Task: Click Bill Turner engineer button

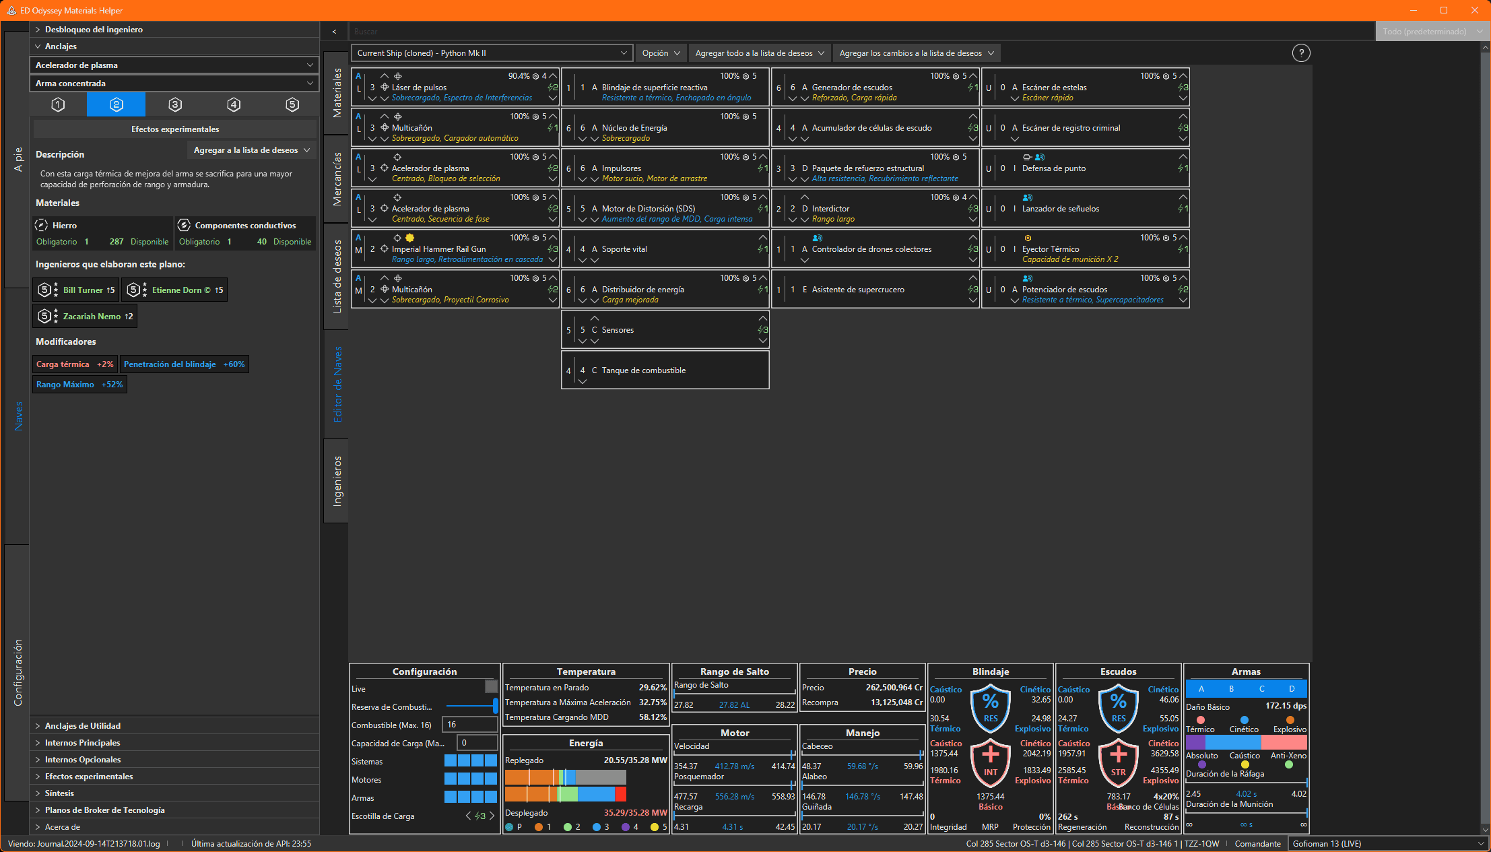Action: [76, 290]
